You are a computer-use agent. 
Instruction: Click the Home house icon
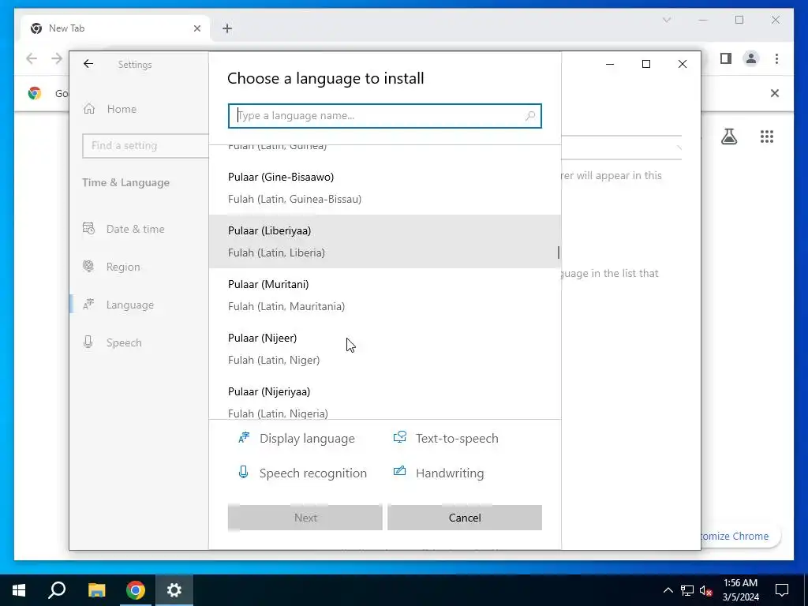click(89, 109)
